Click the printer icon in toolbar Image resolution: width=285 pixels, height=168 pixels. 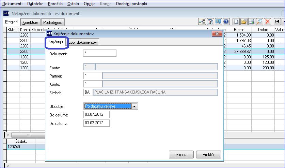(x=252, y=22)
